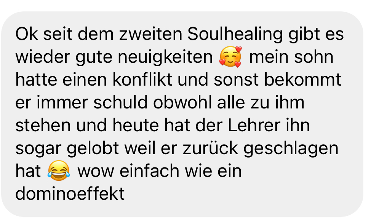
Task: Click the smiling face with hearts emoji
Action: 230,57
